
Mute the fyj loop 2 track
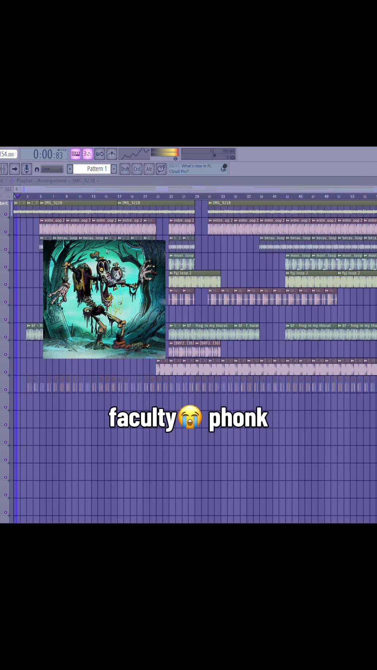click(5, 284)
